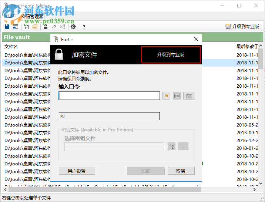265x202 pixels.
Task: Click the status bar text 右键点击以处理单个文件
Action: point(26,198)
